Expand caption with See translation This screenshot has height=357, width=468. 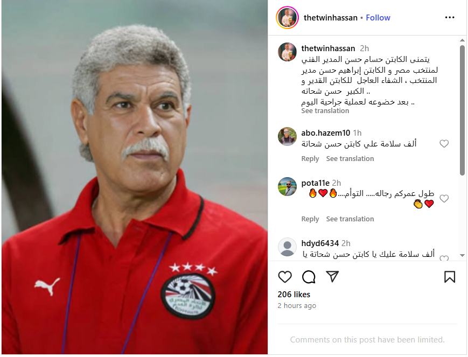coord(325,111)
